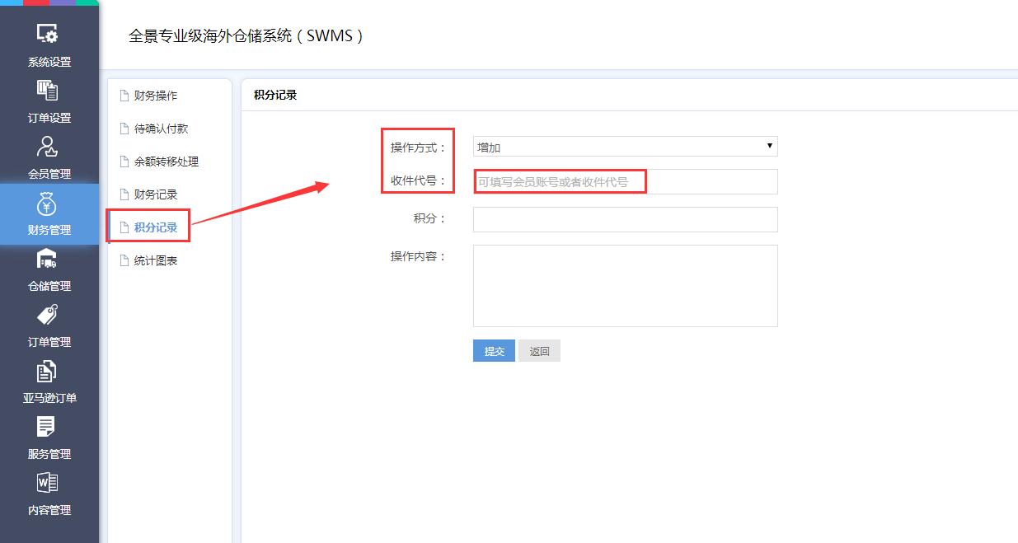Click the 收件代号 input field
This screenshot has width=1018, height=543.
(x=625, y=181)
